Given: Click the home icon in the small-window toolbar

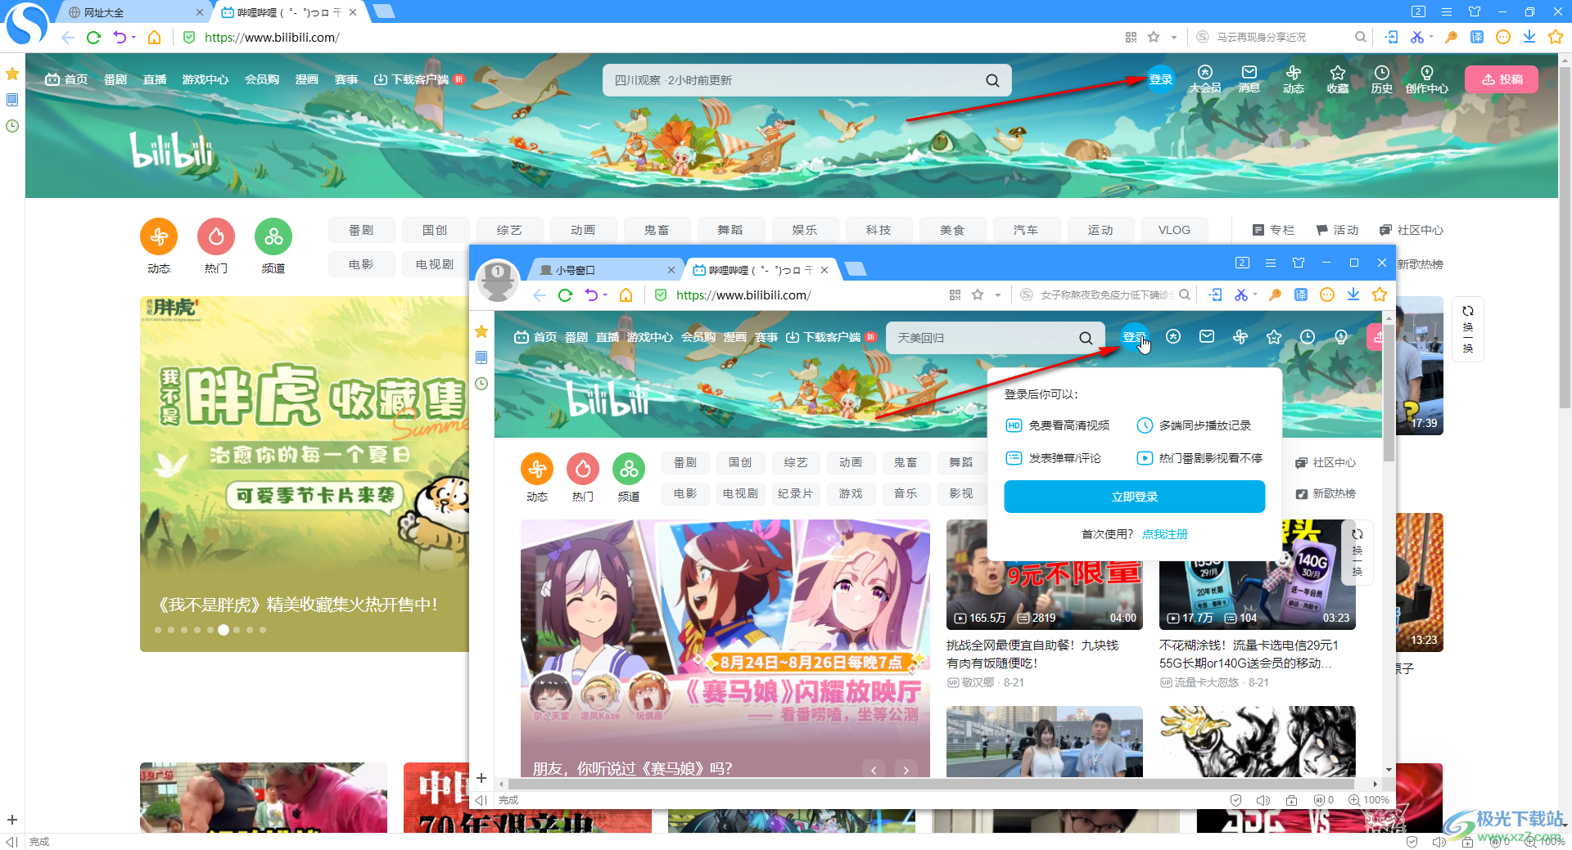Looking at the screenshot, I should coord(626,295).
